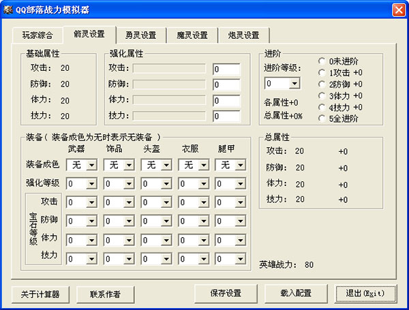Choose the 1攻击 +0 radio option

coord(340,73)
